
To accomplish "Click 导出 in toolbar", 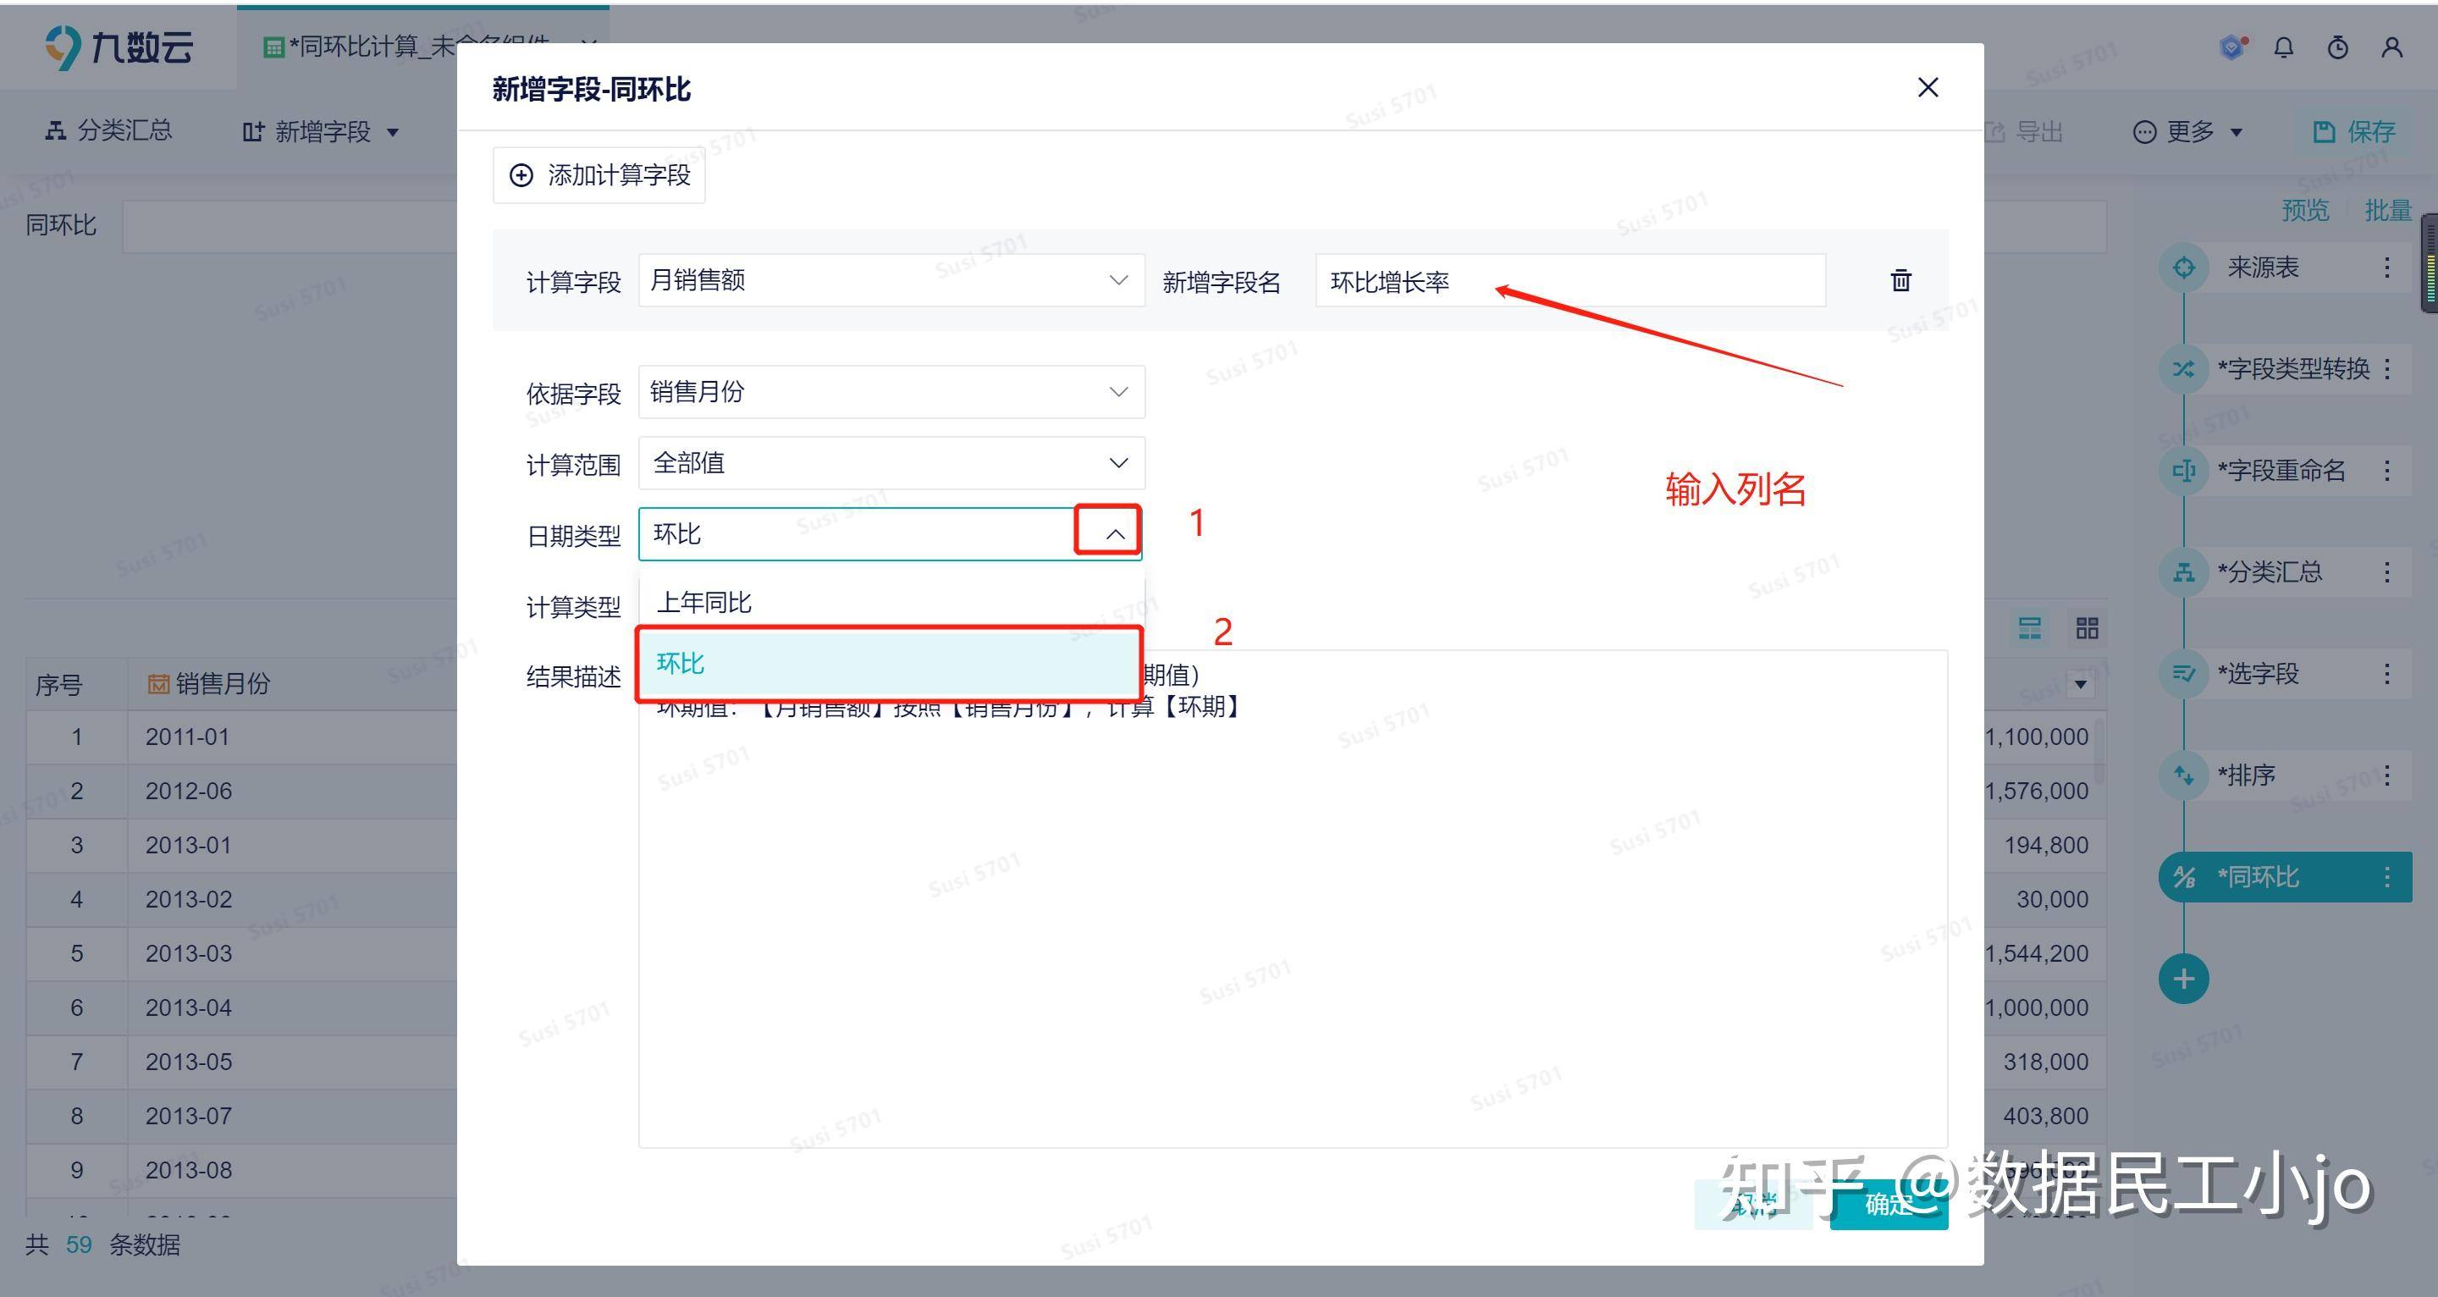I will click(2023, 131).
